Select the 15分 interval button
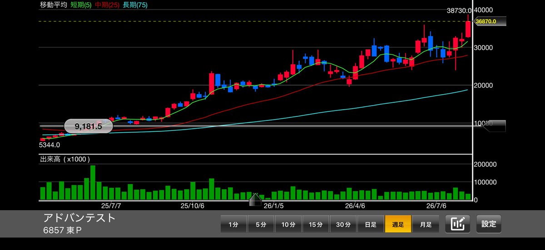Screen dimensions: 545x250 pos(316,224)
